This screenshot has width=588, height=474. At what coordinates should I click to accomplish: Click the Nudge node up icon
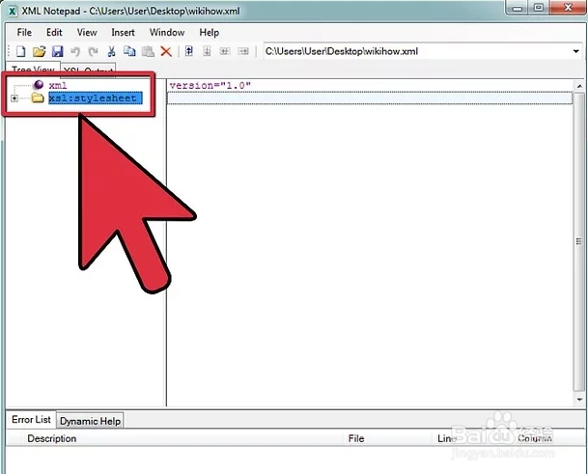(x=189, y=51)
